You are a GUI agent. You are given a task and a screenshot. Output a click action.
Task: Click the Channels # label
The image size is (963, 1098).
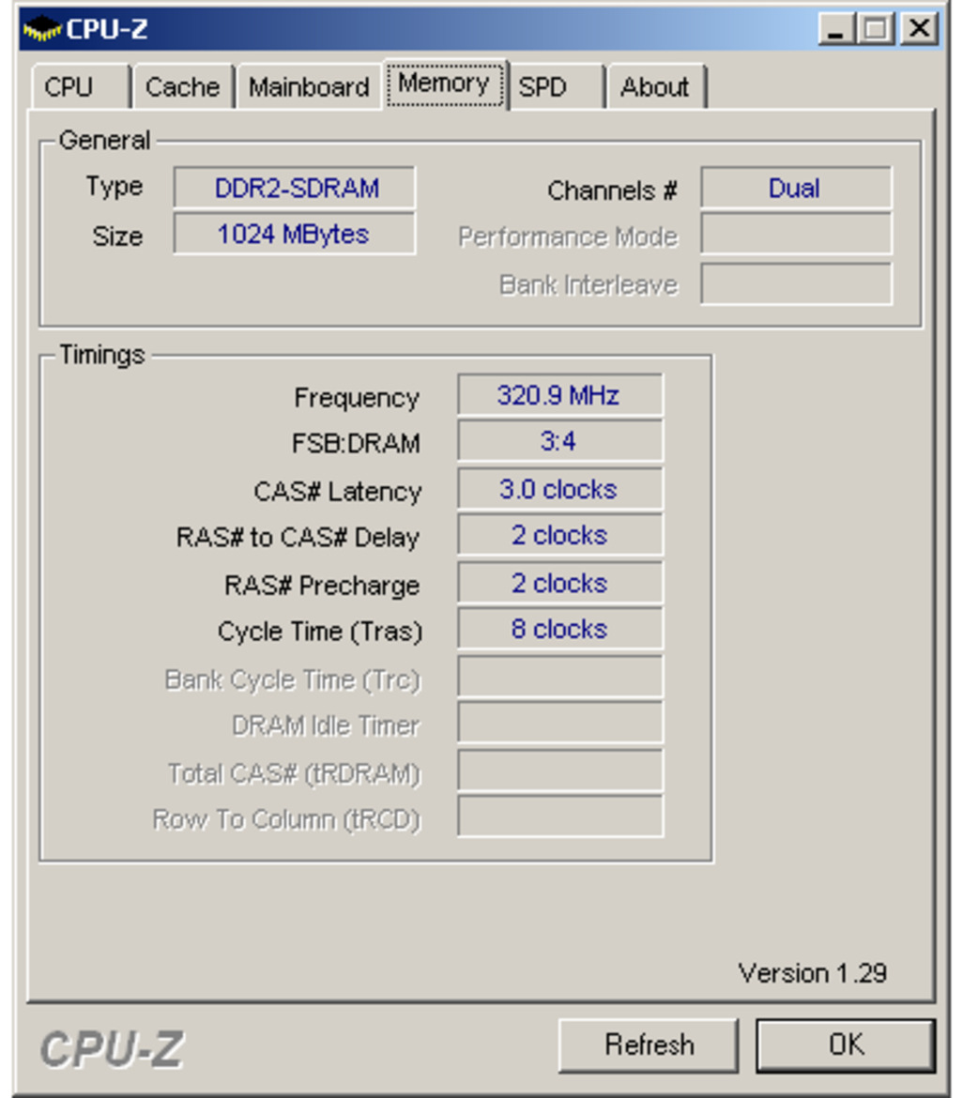[612, 191]
